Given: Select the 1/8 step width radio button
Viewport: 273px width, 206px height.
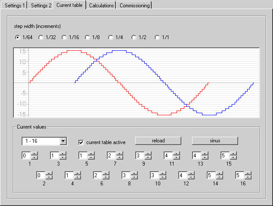Looking at the screenshot, I should (x=87, y=37).
